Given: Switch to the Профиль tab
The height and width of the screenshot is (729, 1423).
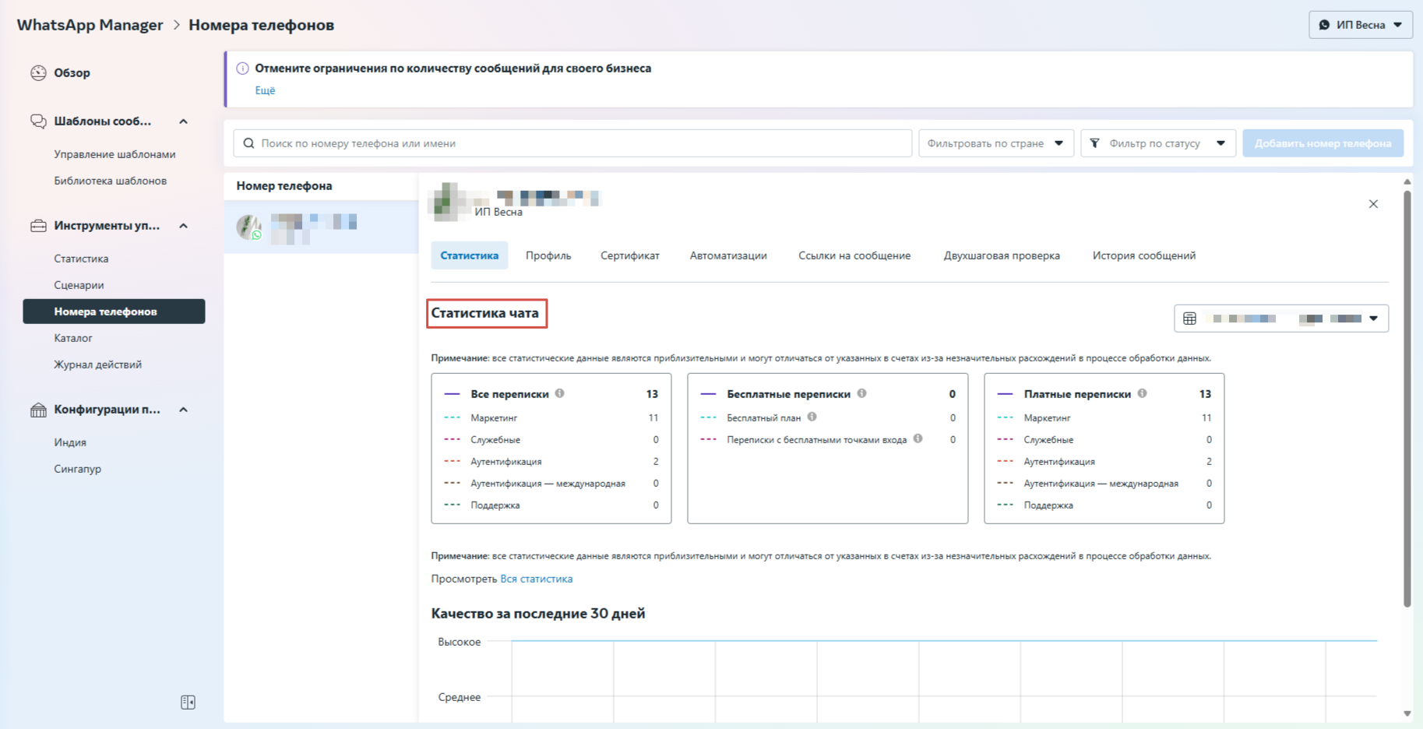Looking at the screenshot, I should click(548, 255).
